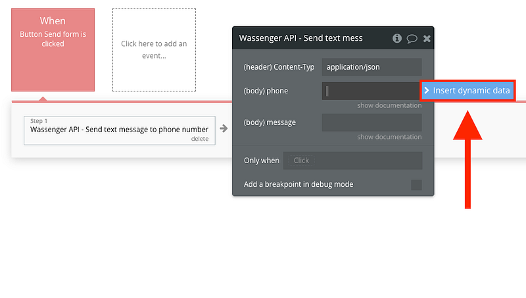Focus the (body) phone input field

tap(370, 91)
